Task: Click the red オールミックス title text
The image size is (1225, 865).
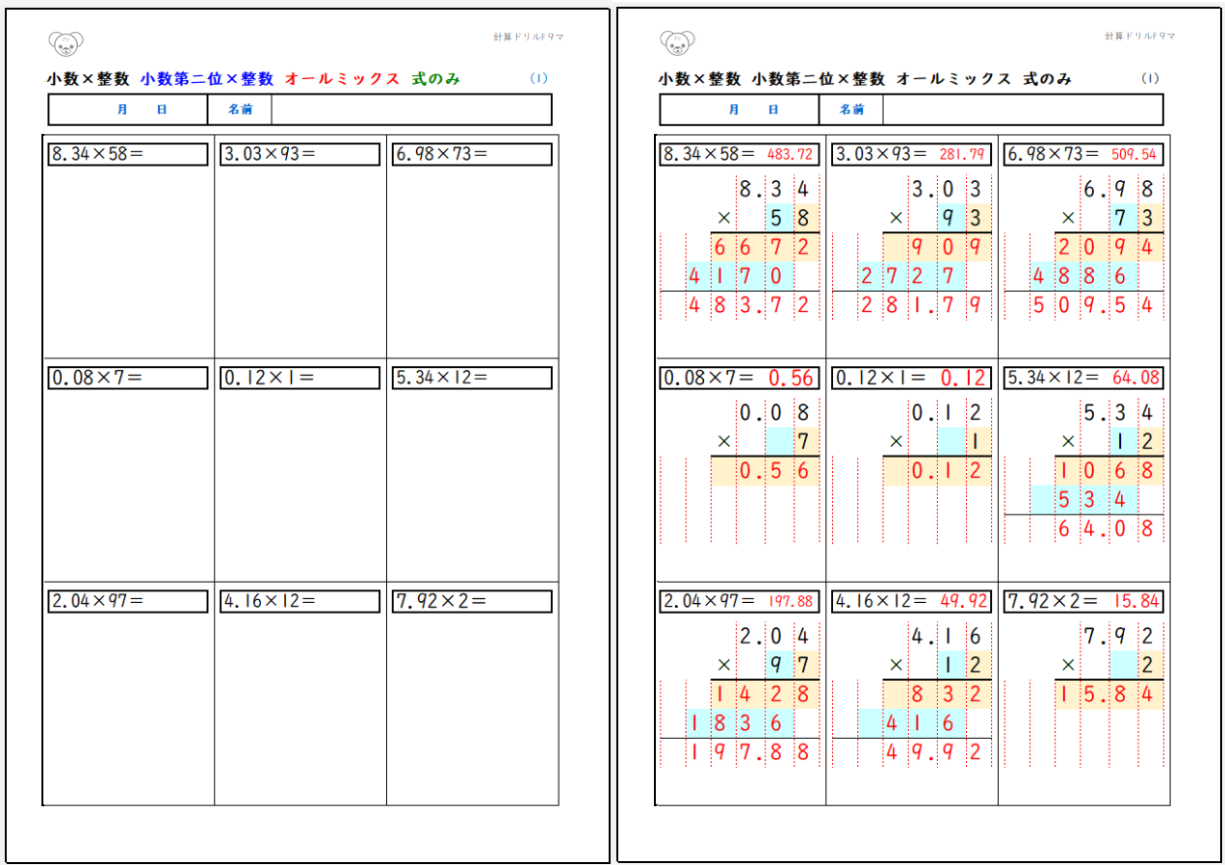Action: tap(342, 79)
